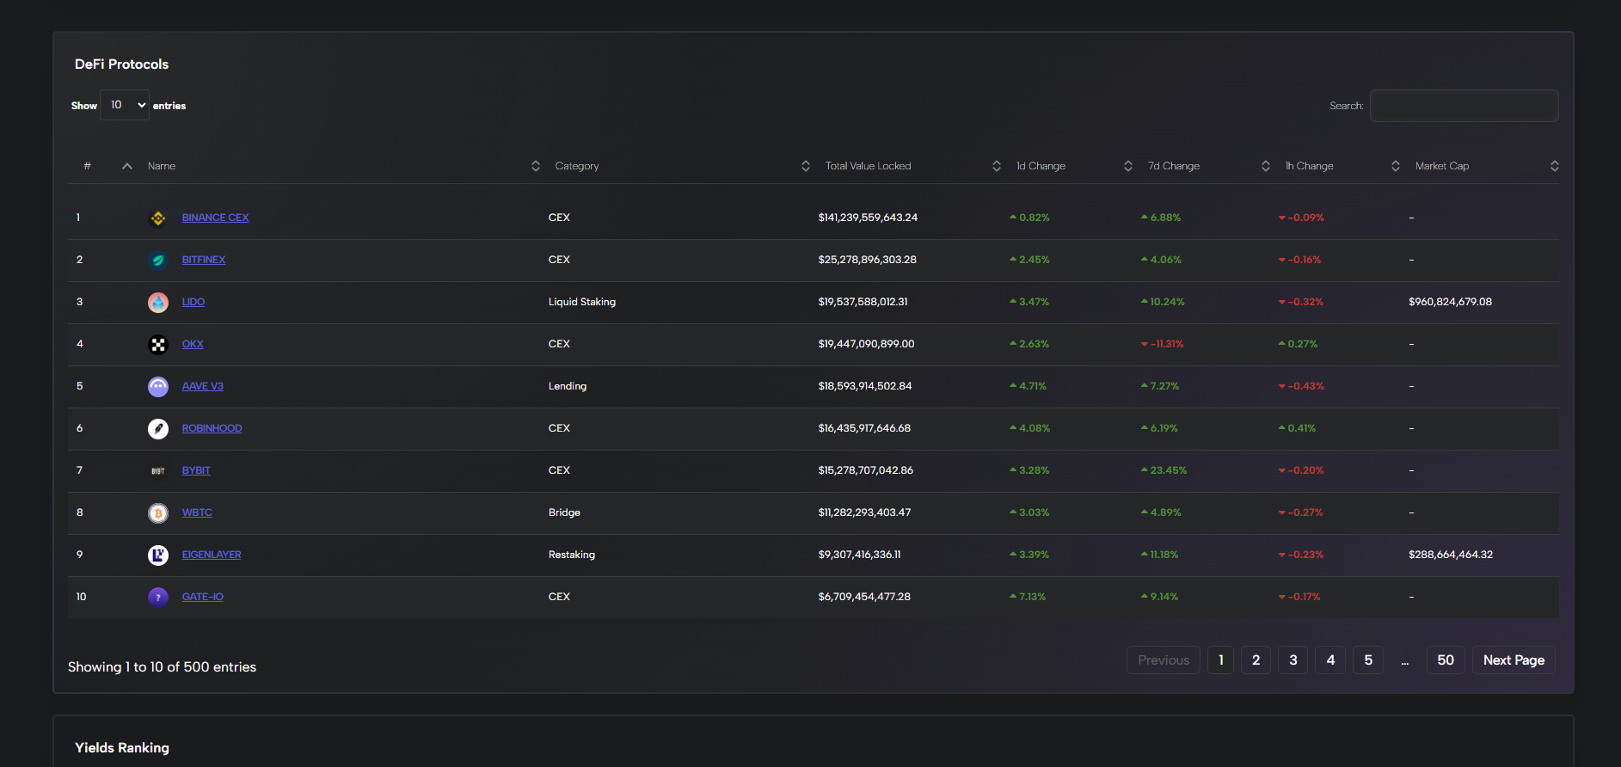The image size is (1621, 767).
Task: Click the Lido droplet logo icon
Action: [x=158, y=303]
